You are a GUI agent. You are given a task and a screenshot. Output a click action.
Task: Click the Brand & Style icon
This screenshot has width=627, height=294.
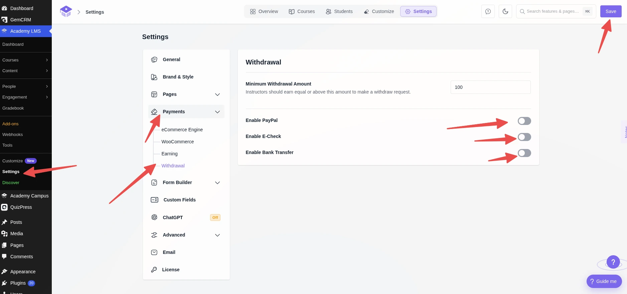pos(154,77)
